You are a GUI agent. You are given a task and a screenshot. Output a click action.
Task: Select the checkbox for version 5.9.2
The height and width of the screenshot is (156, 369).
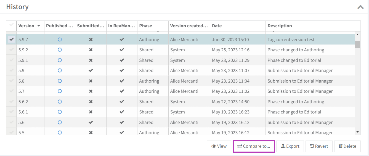coord(11,50)
